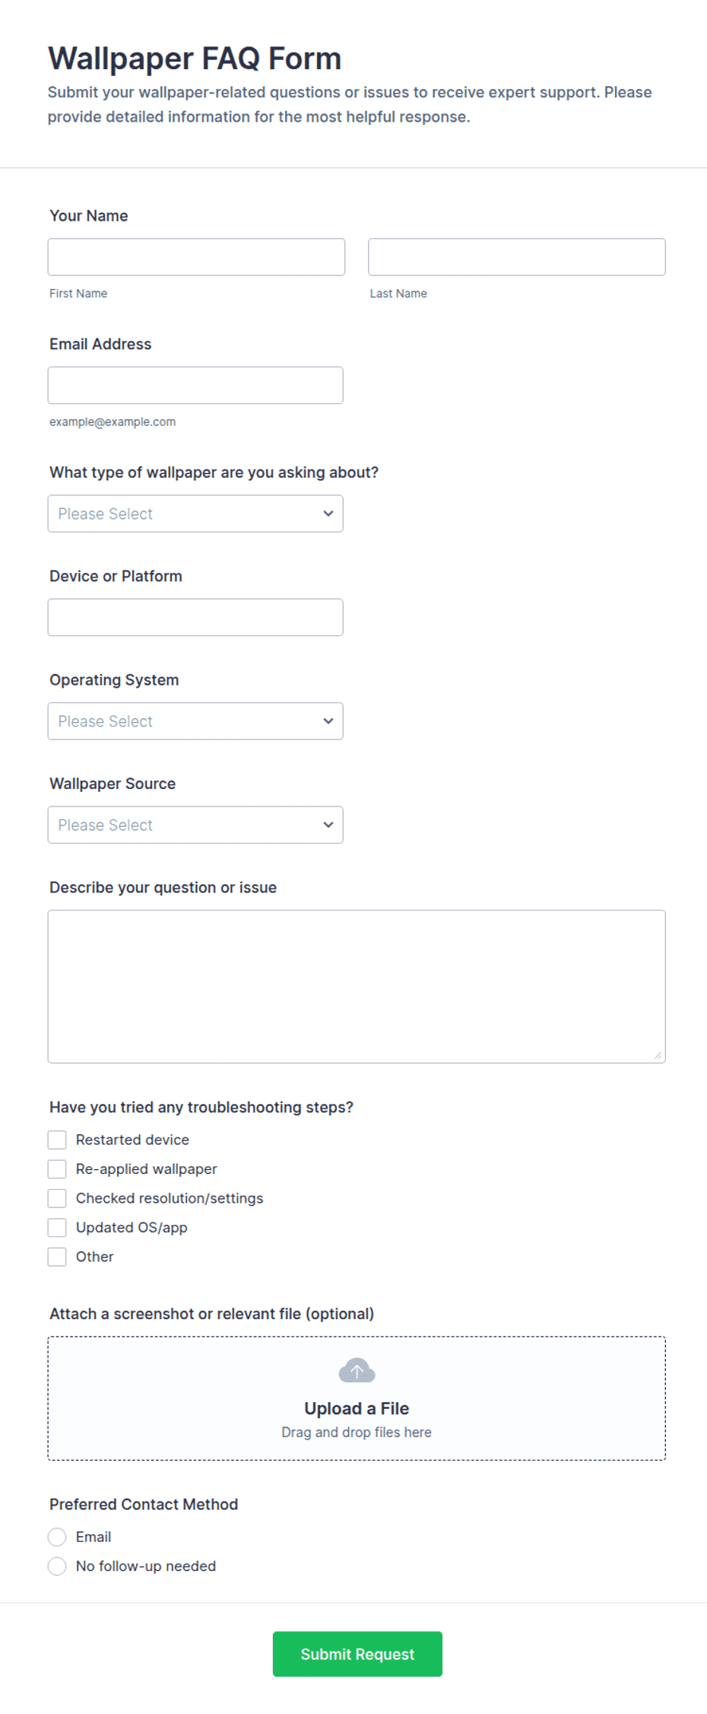This screenshot has width=707, height=1714.
Task: Check the Restarted device checkbox
Action: coord(57,1140)
